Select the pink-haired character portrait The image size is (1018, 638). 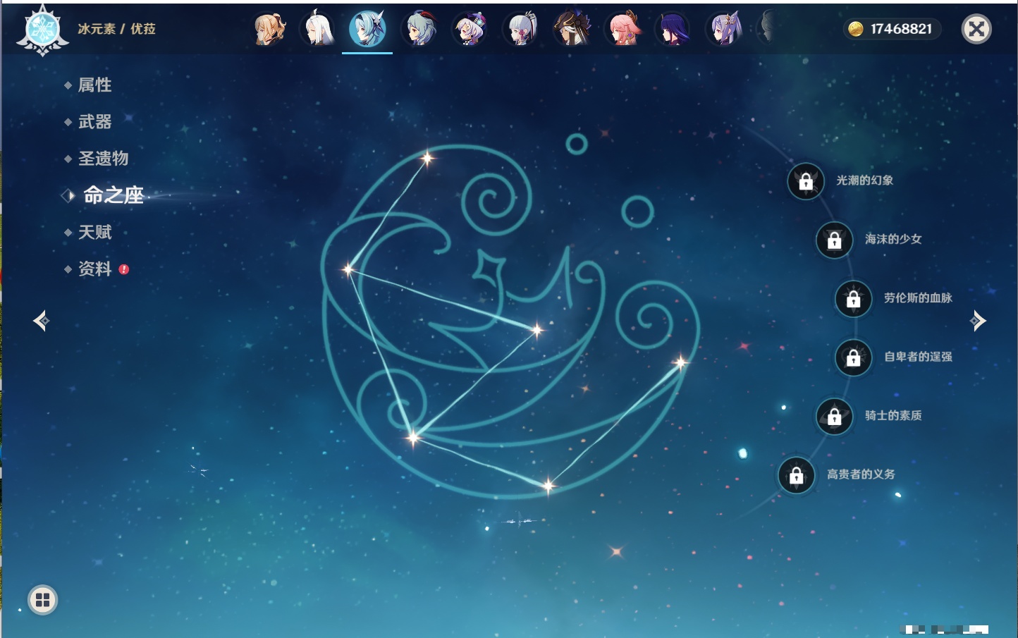[x=623, y=29]
